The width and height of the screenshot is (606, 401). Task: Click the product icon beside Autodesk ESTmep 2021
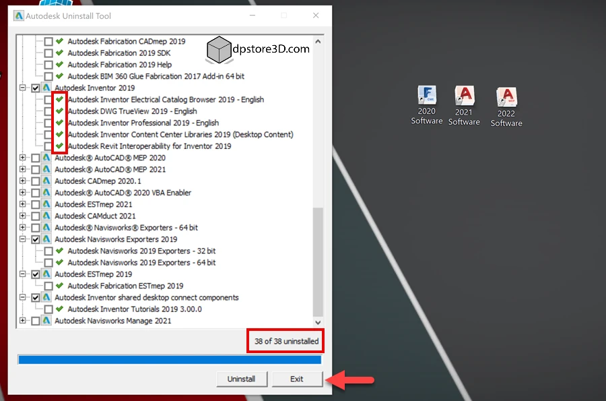click(x=46, y=204)
